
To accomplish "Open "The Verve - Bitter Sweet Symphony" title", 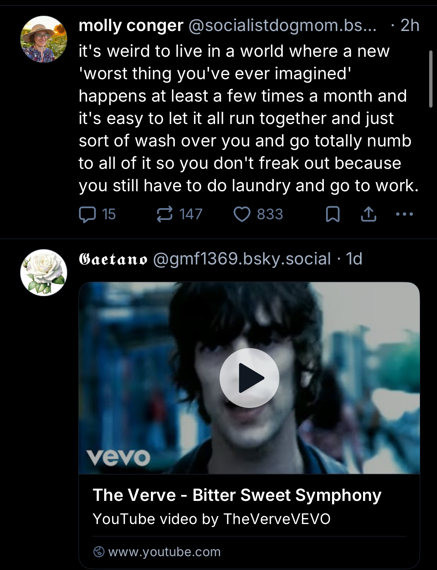I will click(x=237, y=495).
